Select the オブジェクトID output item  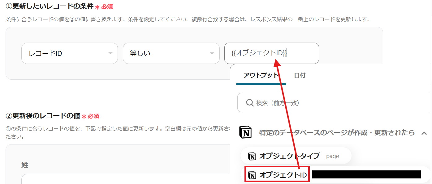coord(335,175)
